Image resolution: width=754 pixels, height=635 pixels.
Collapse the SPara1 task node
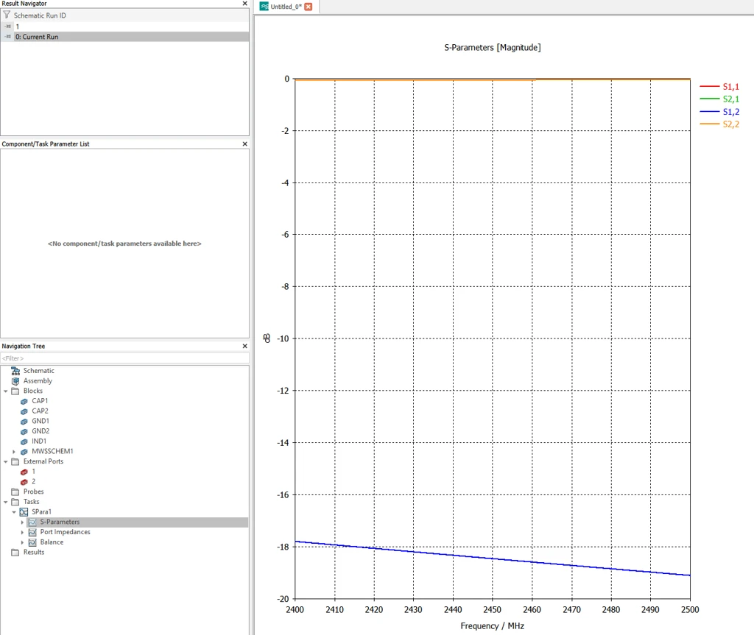[x=14, y=512]
